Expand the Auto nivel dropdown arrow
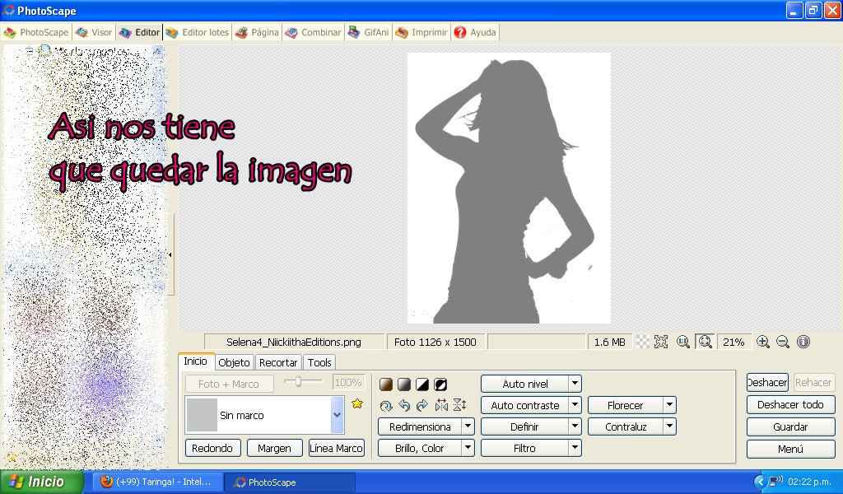 [x=575, y=384]
